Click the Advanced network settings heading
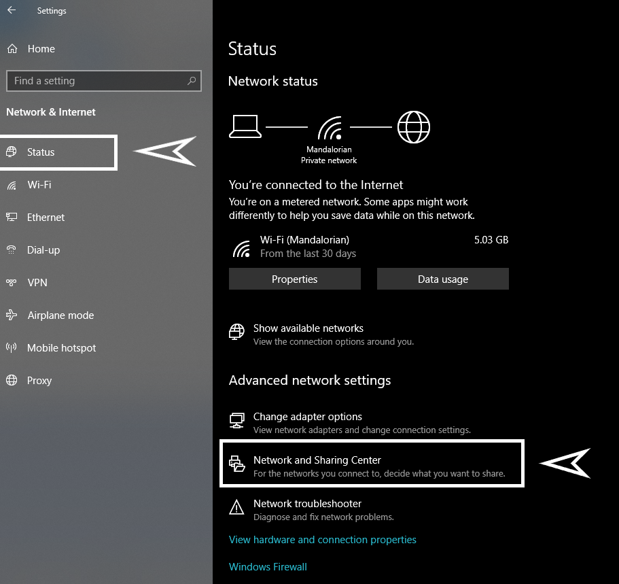 pos(310,380)
